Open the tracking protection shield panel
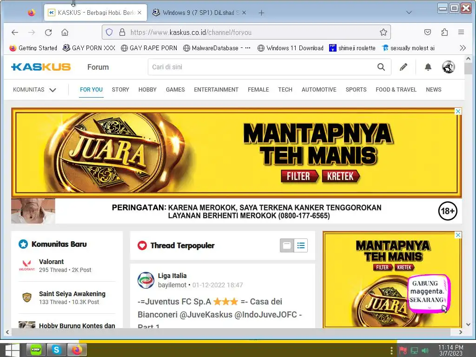Viewport: 476px width, 357px height. click(x=109, y=32)
